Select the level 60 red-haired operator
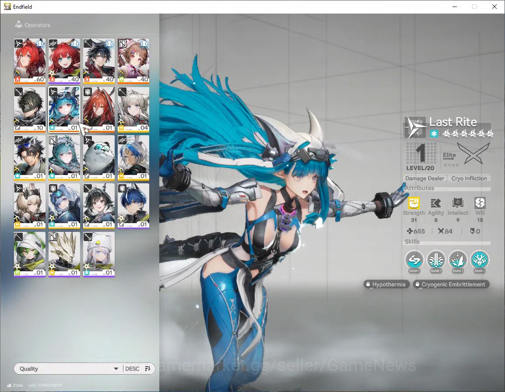The width and height of the screenshot is (505, 392). point(30,61)
